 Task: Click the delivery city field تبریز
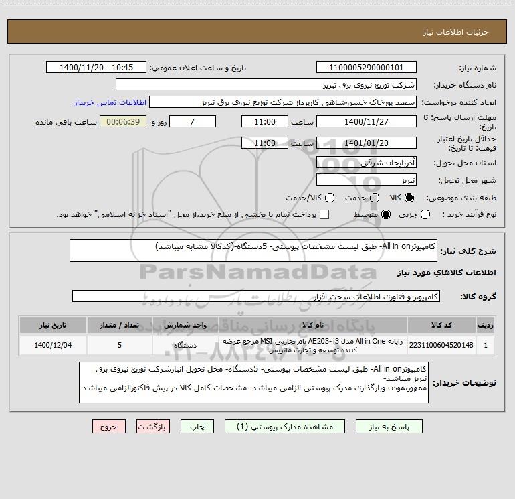367,180
